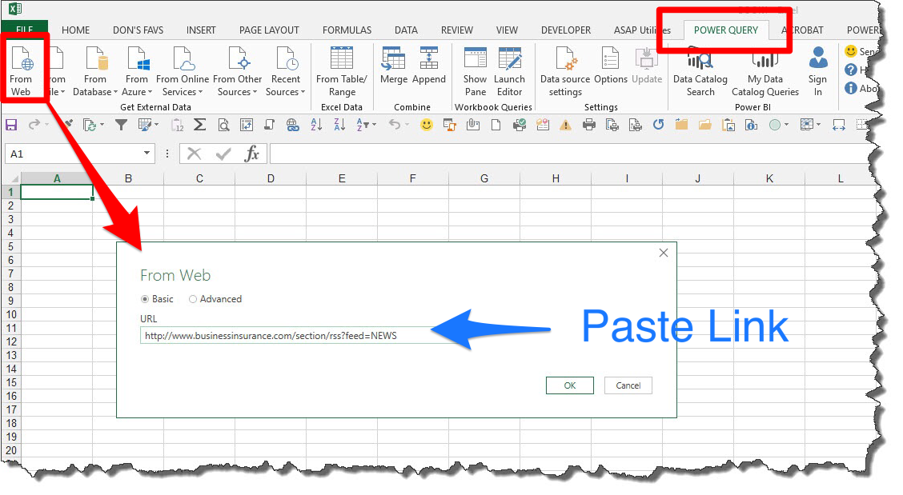This screenshot has height=495, width=903.
Task: Select column header K
Action: pyautogui.click(x=769, y=178)
